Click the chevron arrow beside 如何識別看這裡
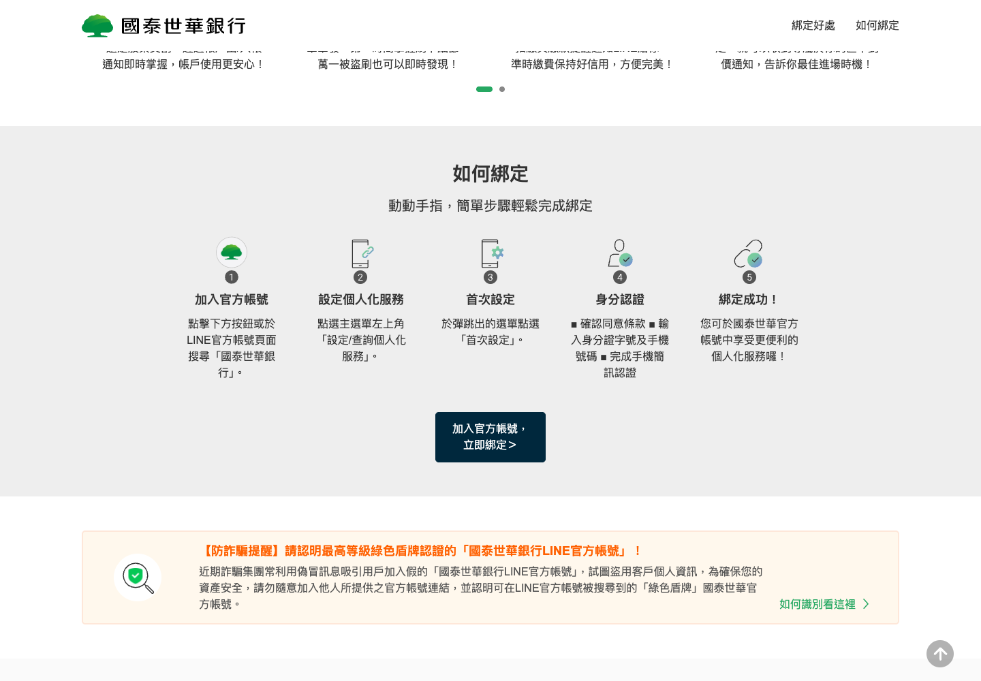The height and width of the screenshot is (681, 981). pyautogui.click(x=866, y=604)
